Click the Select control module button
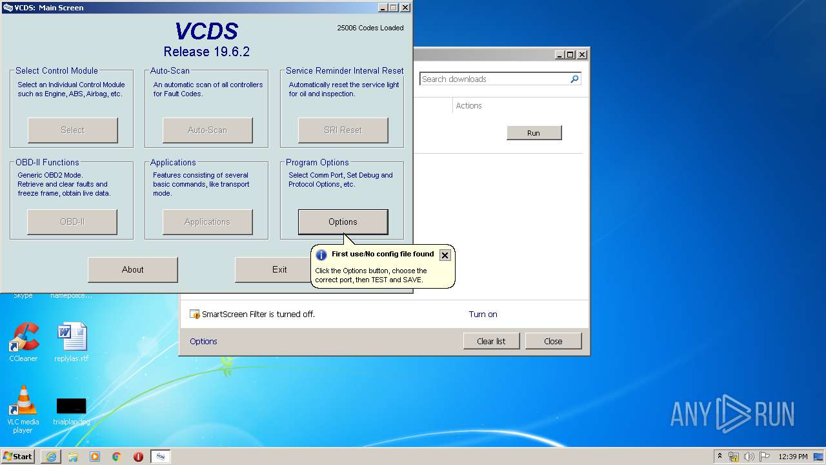 tap(72, 130)
